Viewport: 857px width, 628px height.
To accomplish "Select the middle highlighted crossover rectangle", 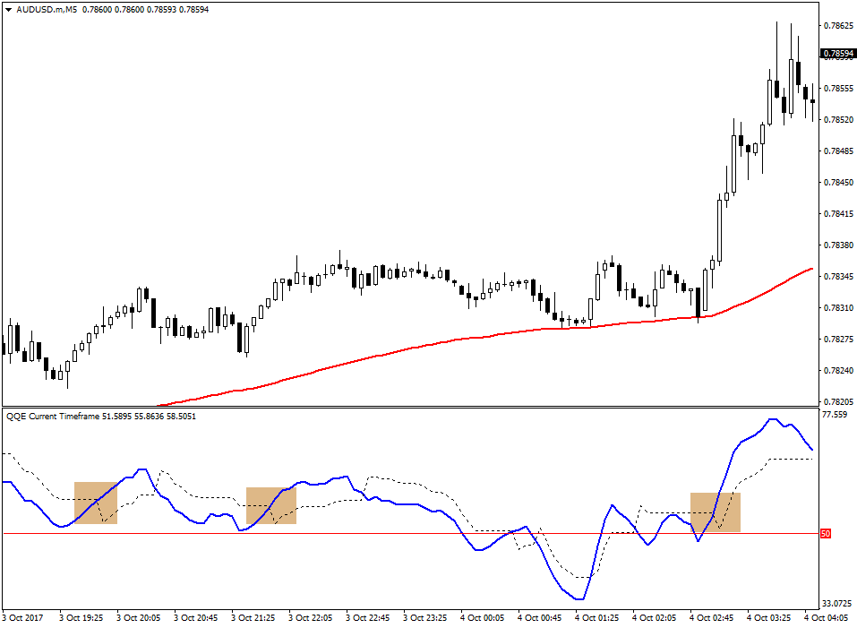I will click(x=271, y=503).
